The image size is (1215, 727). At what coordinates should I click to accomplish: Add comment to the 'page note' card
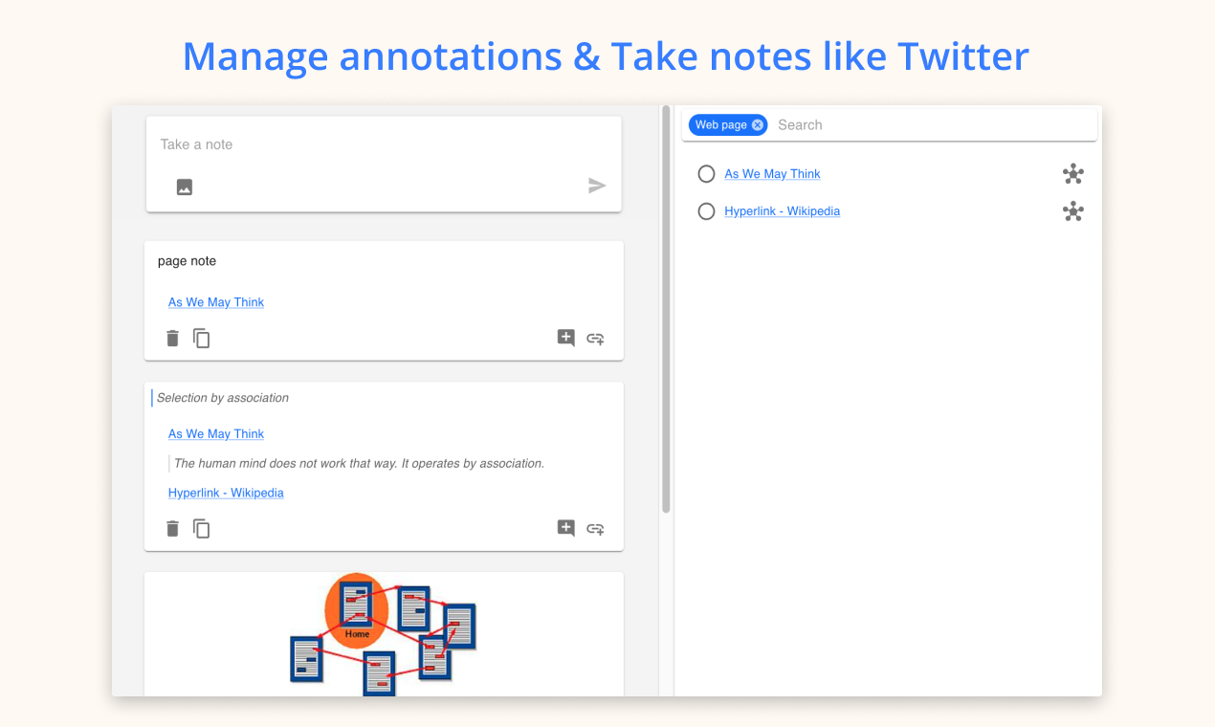tap(566, 338)
